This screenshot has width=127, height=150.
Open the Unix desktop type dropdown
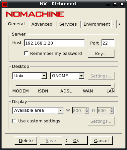[30, 76]
